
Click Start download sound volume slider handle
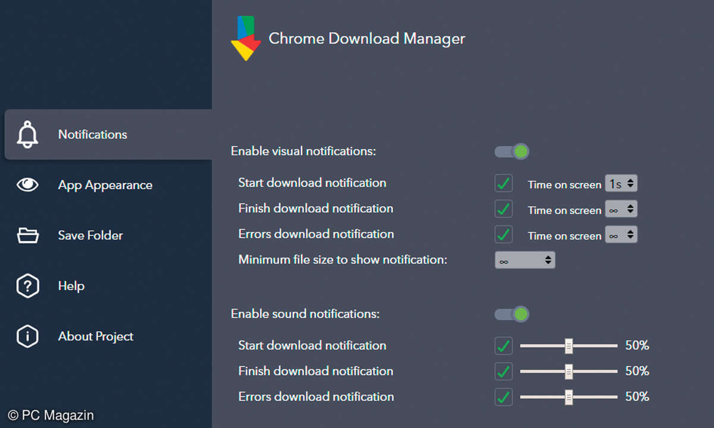click(x=568, y=345)
